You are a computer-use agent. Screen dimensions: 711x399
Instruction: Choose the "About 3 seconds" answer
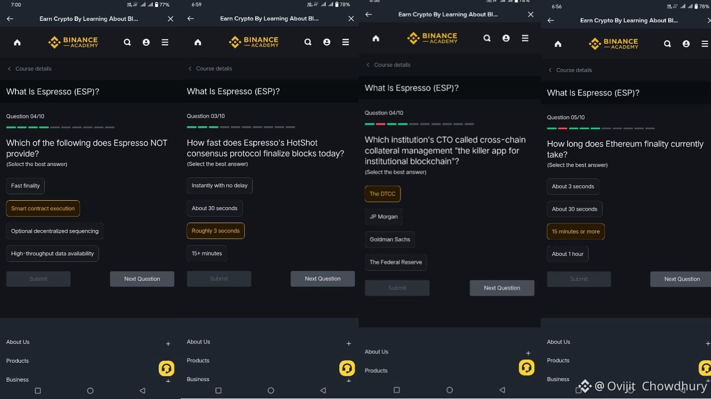573,186
